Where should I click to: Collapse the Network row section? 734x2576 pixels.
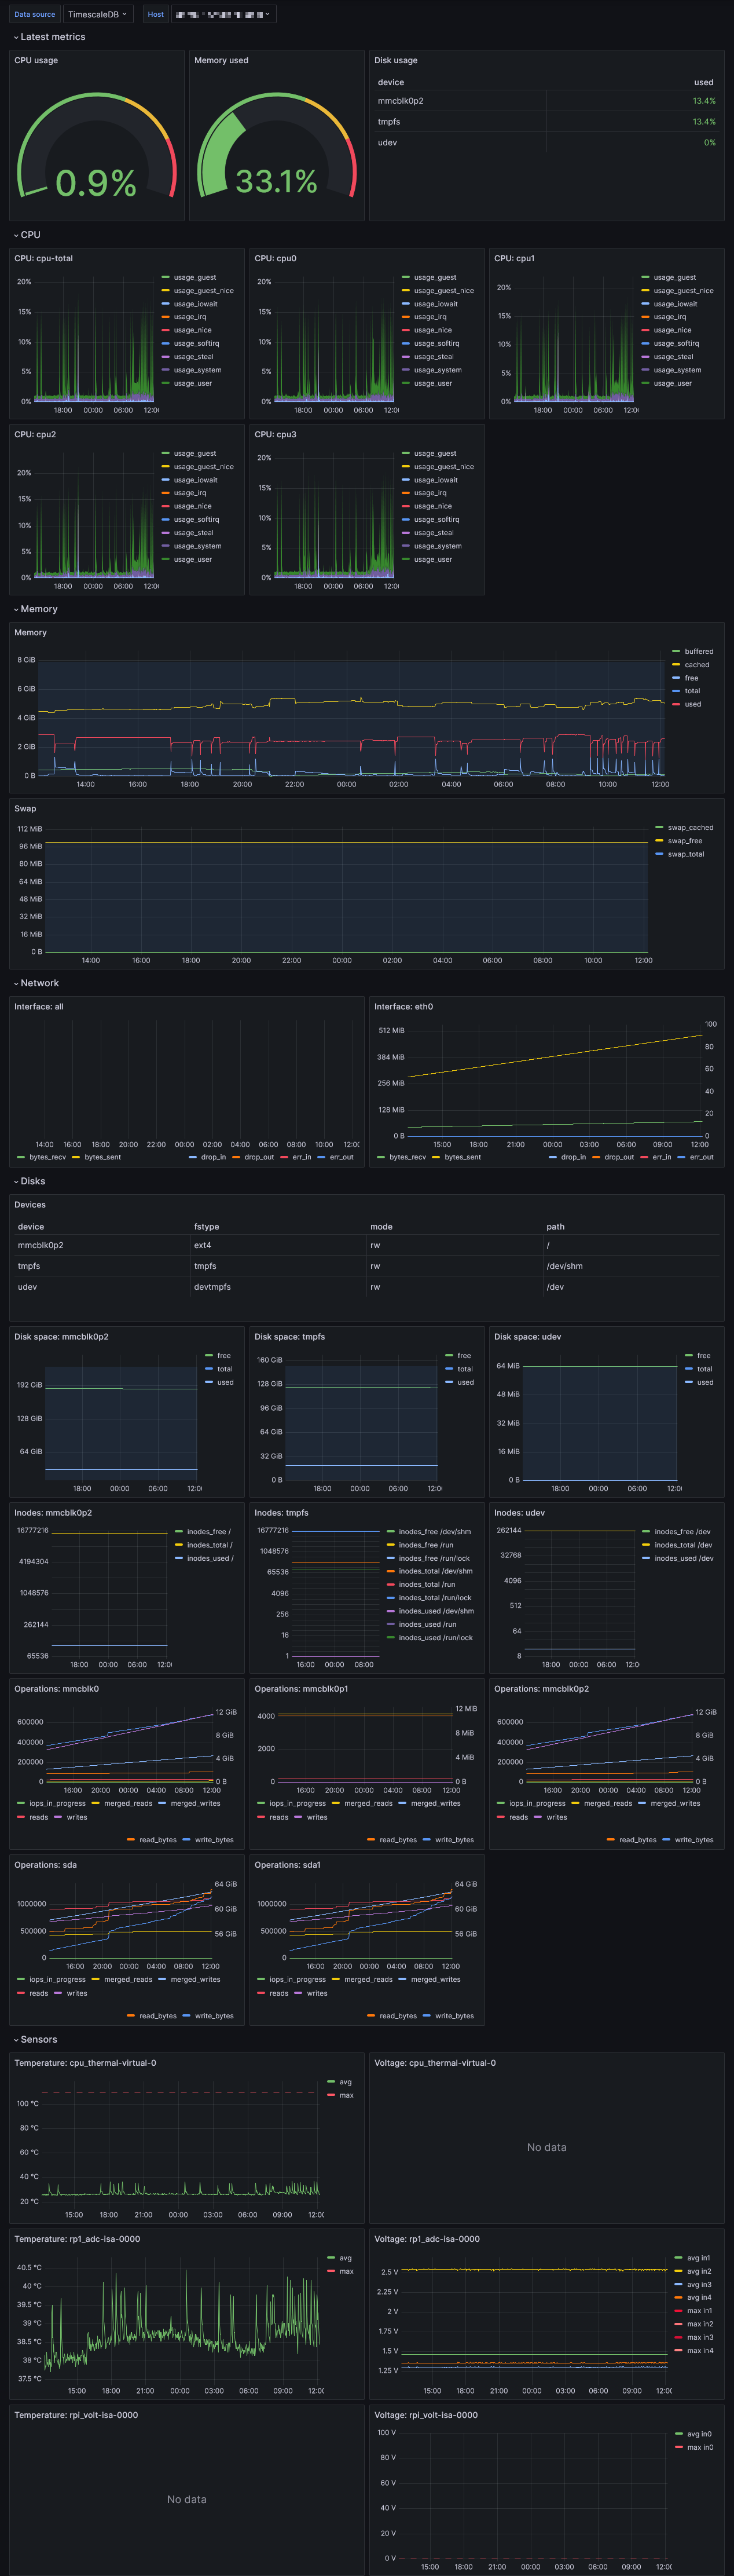(37, 983)
